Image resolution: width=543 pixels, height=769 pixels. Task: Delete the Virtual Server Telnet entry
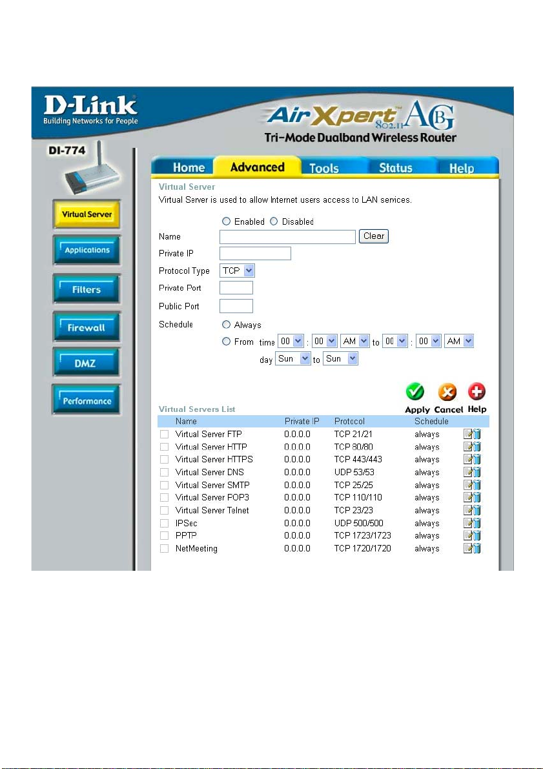pos(476,511)
